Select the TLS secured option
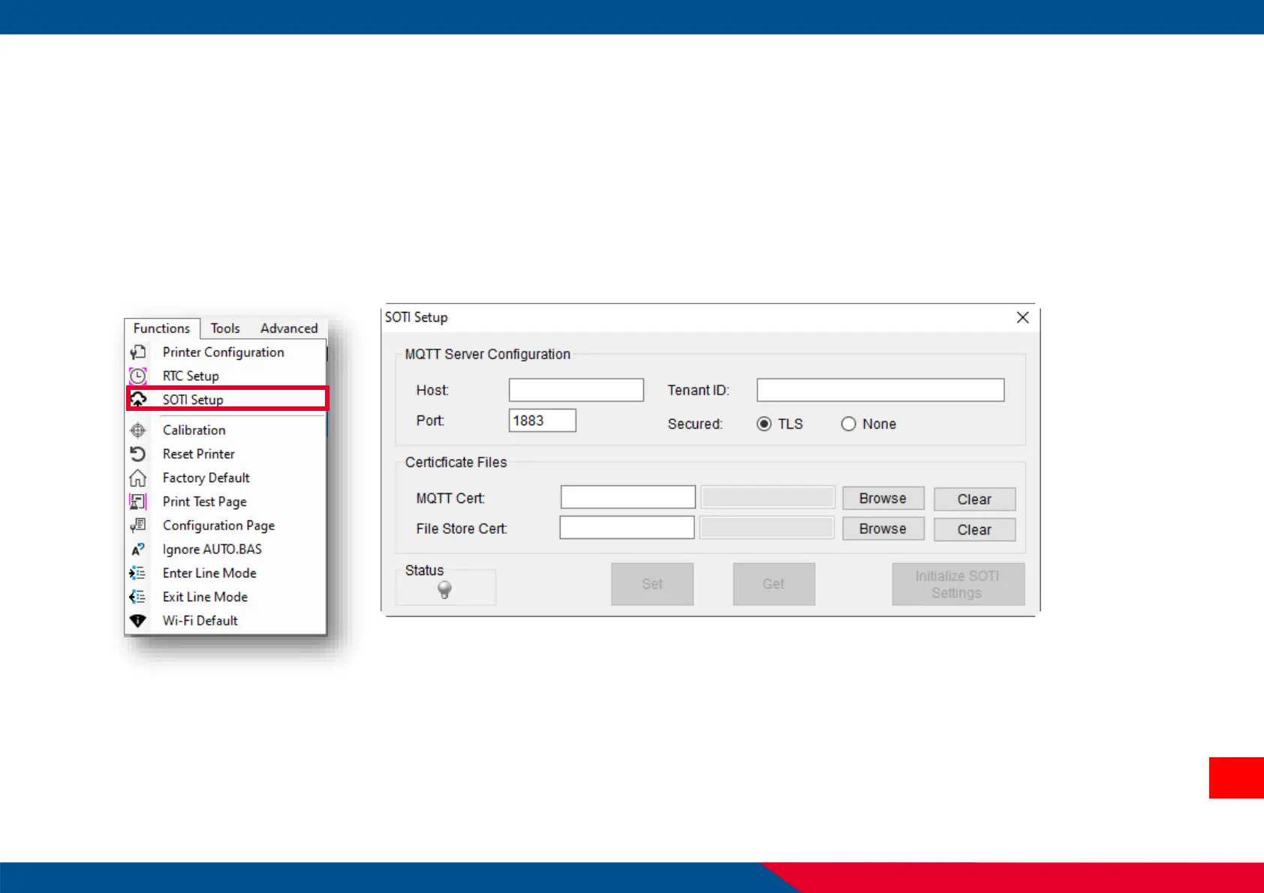This screenshot has height=893, width=1264. (x=764, y=424)
